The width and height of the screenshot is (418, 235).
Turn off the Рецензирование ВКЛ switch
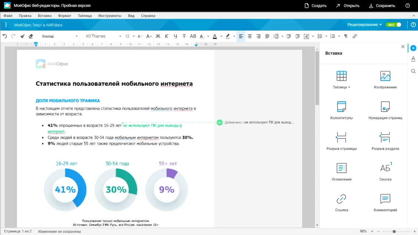pos(393,25)
